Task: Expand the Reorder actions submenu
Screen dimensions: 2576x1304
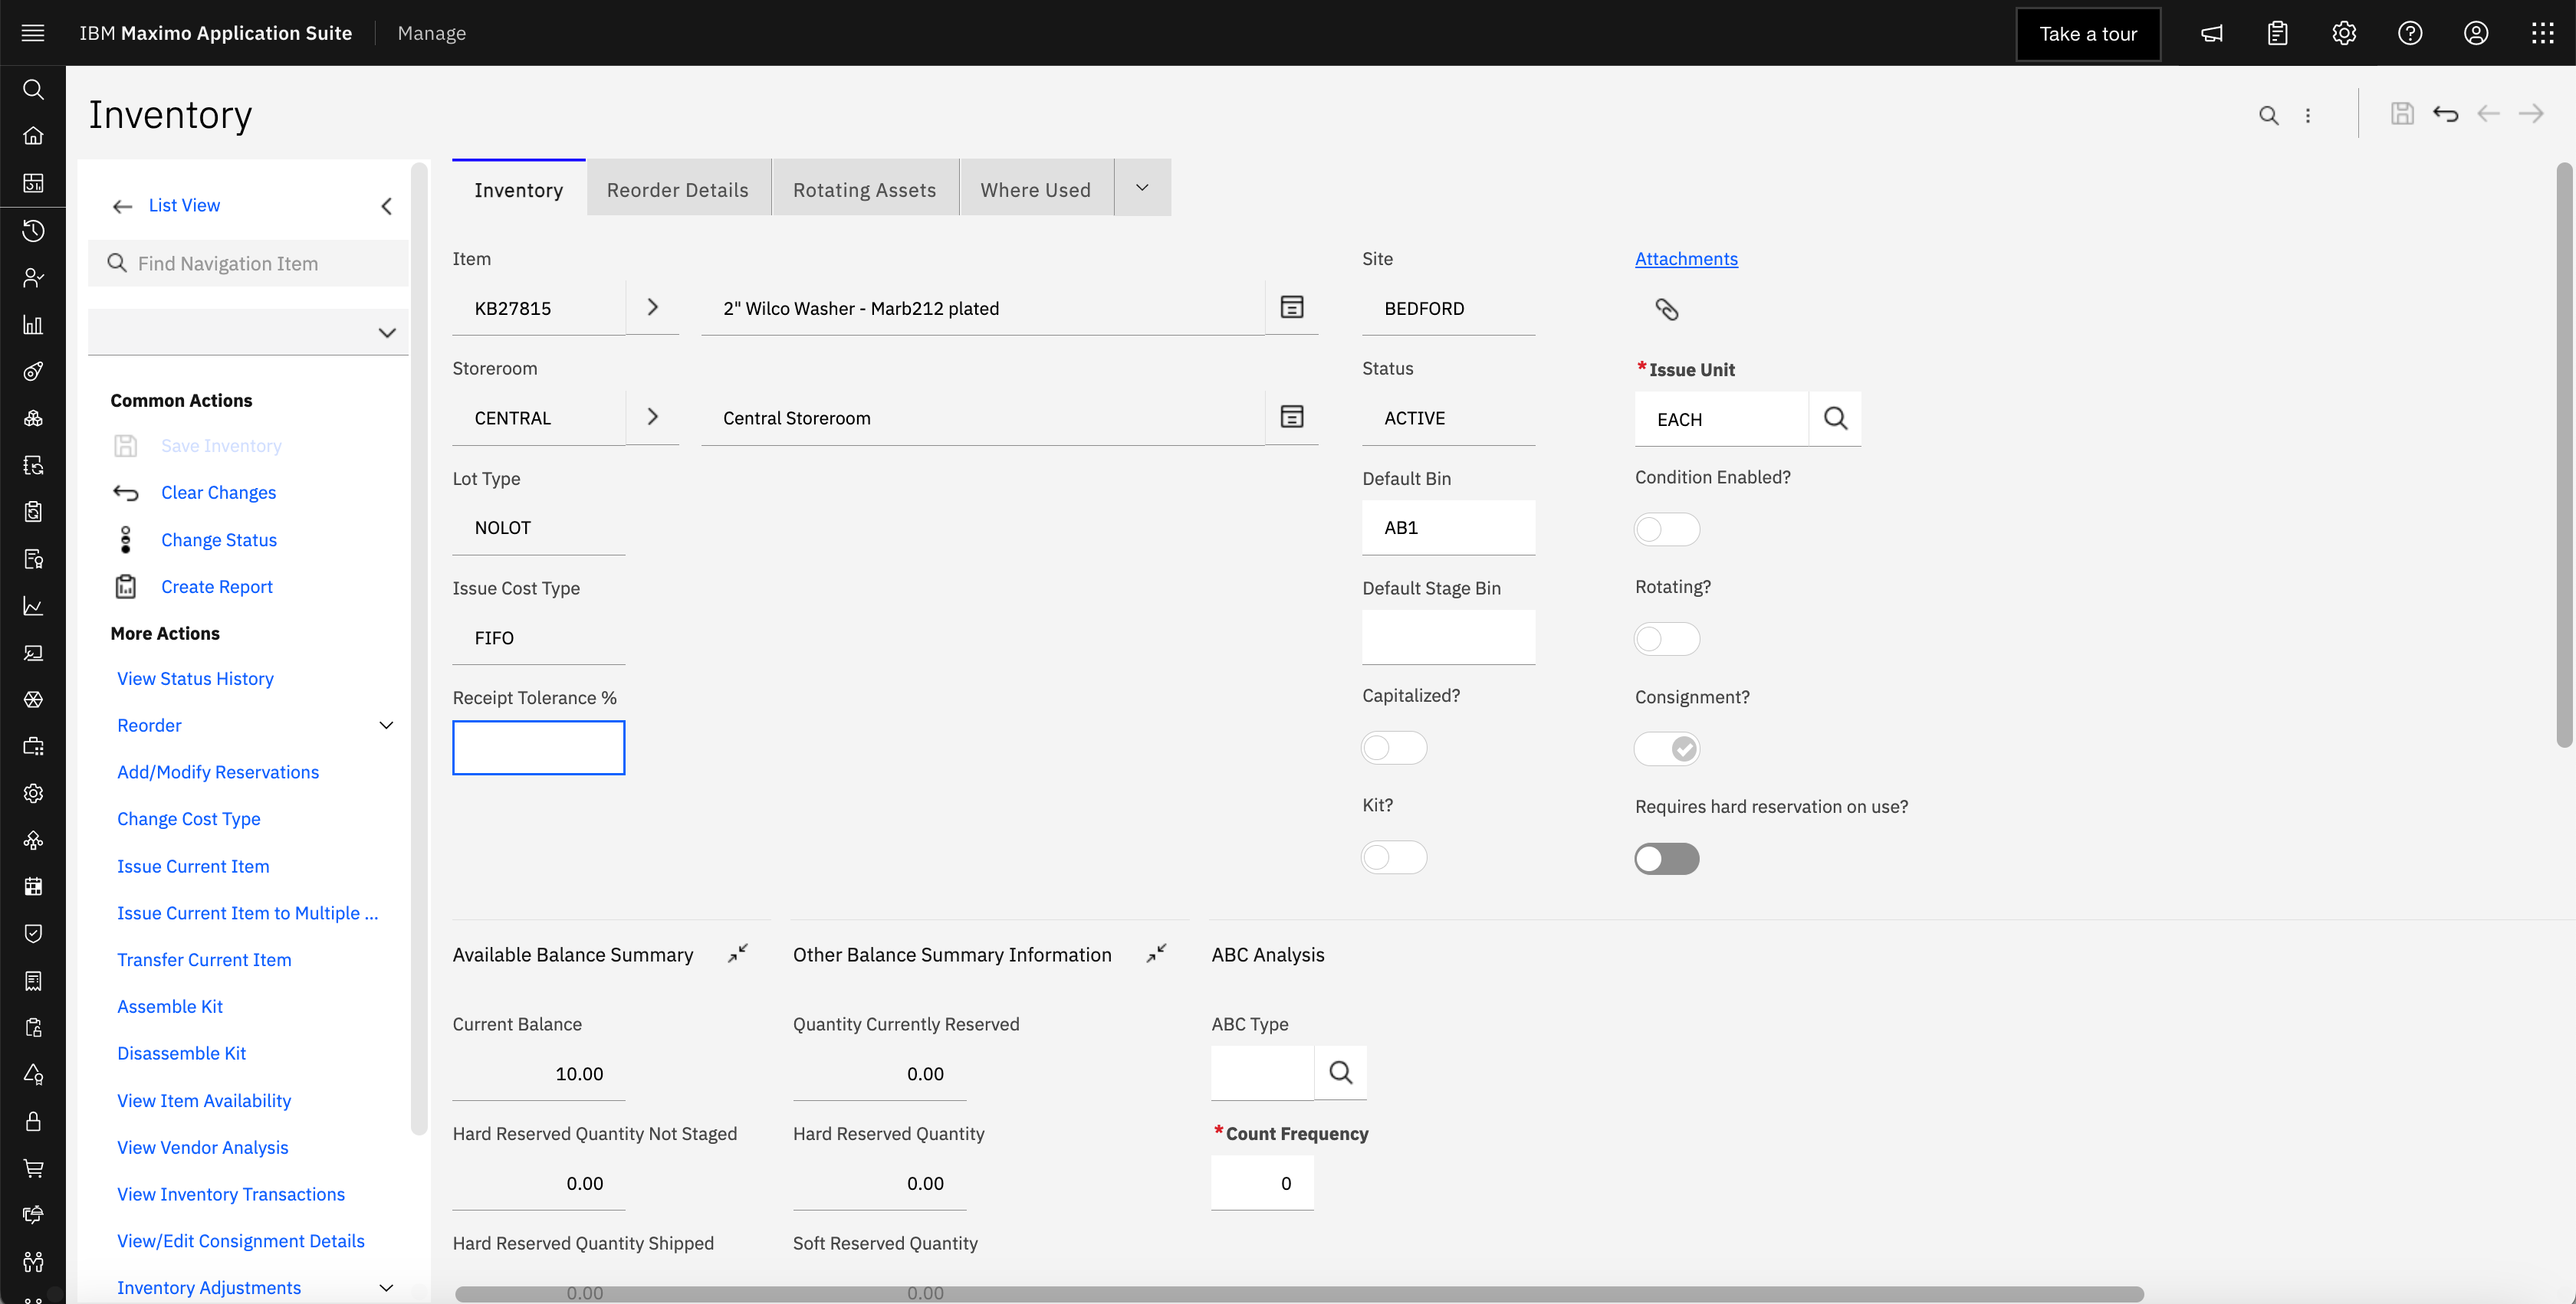Action: coord(386,726)
